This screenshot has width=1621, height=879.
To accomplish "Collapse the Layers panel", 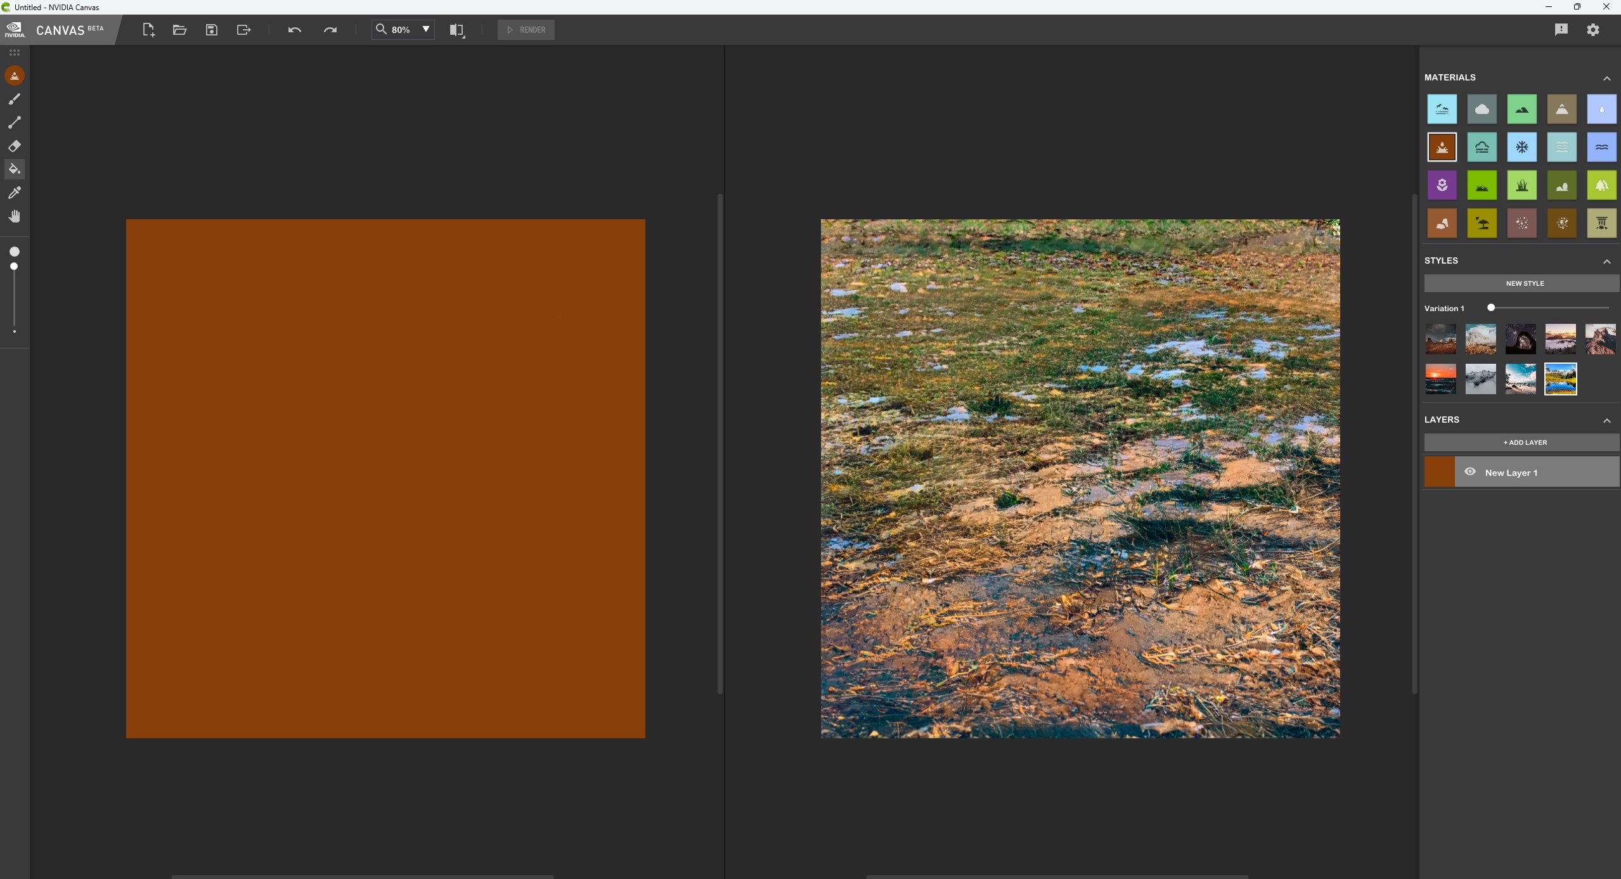I will (1607, 420).
